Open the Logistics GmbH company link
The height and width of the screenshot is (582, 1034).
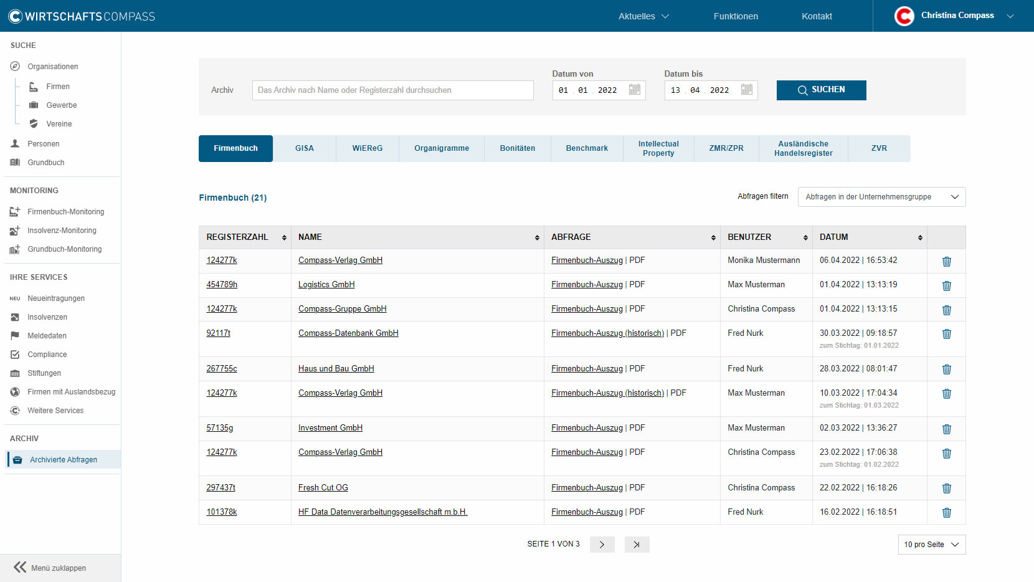326,285
